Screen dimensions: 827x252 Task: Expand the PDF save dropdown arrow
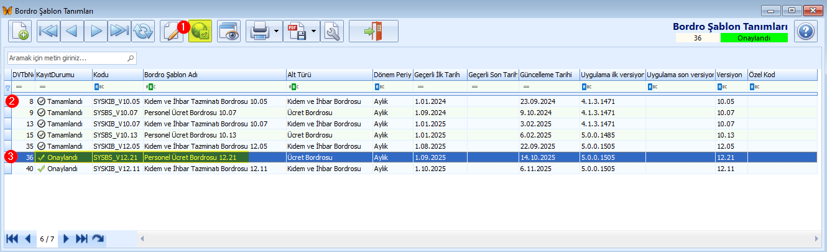pyautogui.click(x=313, y=31)
